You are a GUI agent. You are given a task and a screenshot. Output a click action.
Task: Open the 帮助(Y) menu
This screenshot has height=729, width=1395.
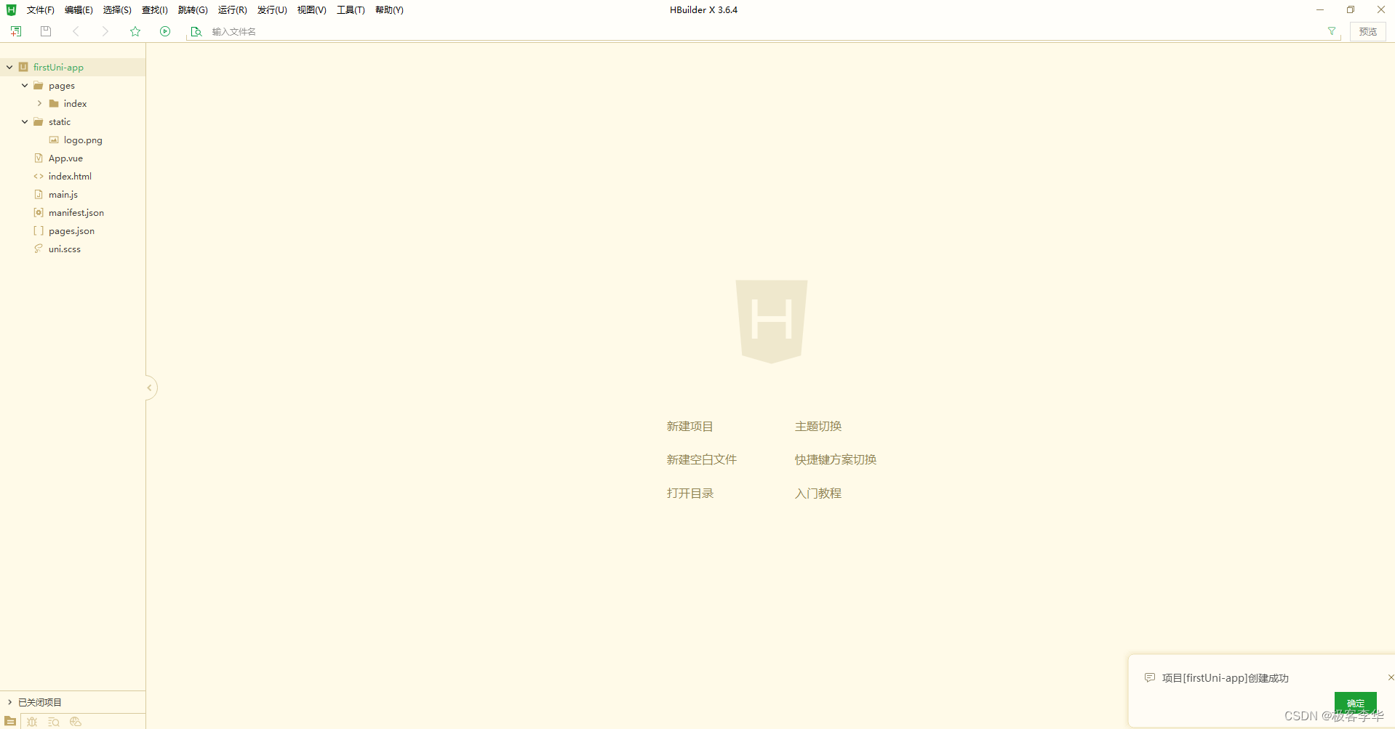coord(389,10)
